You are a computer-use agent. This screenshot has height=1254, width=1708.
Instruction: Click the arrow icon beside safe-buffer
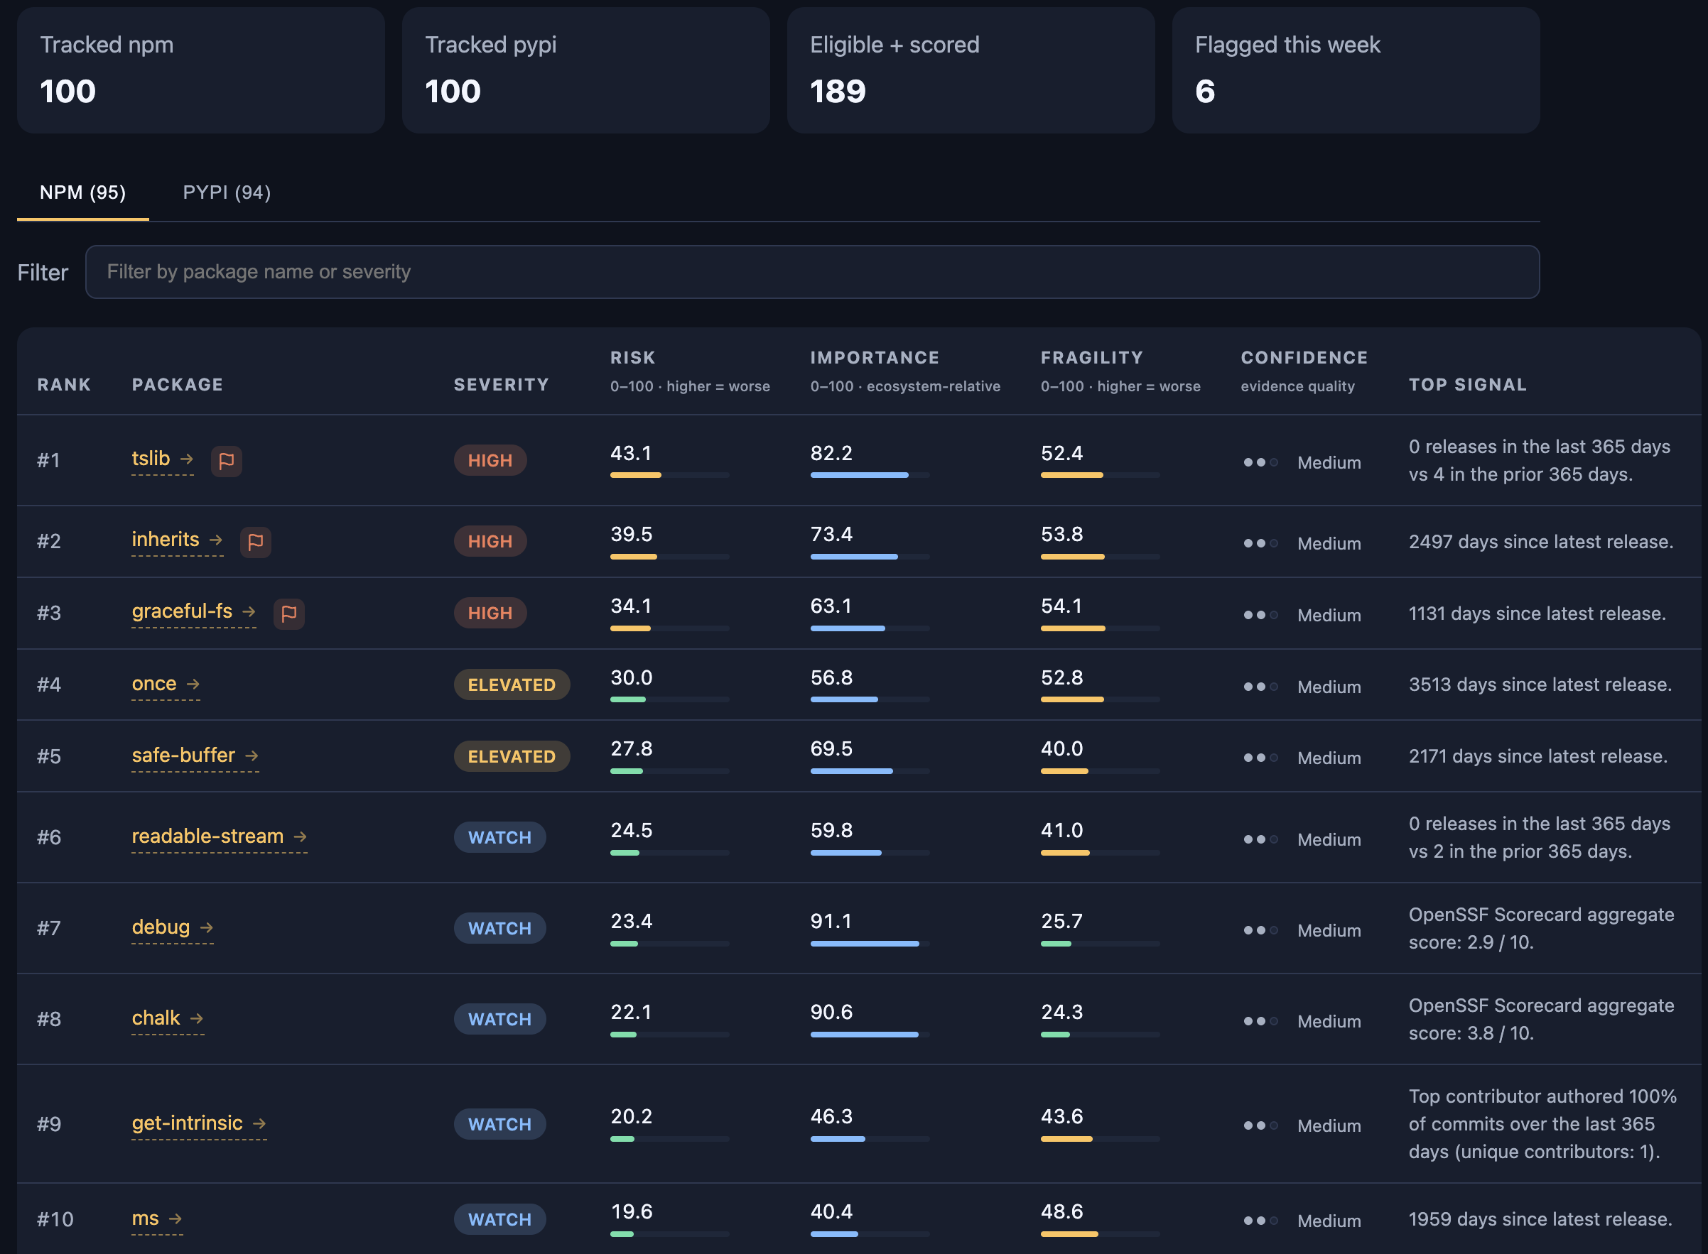252,756
